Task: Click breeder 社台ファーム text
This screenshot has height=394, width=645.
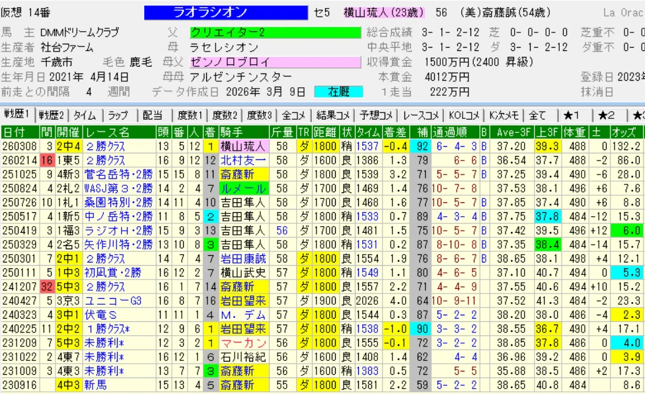Action: [x=67, y=47]
